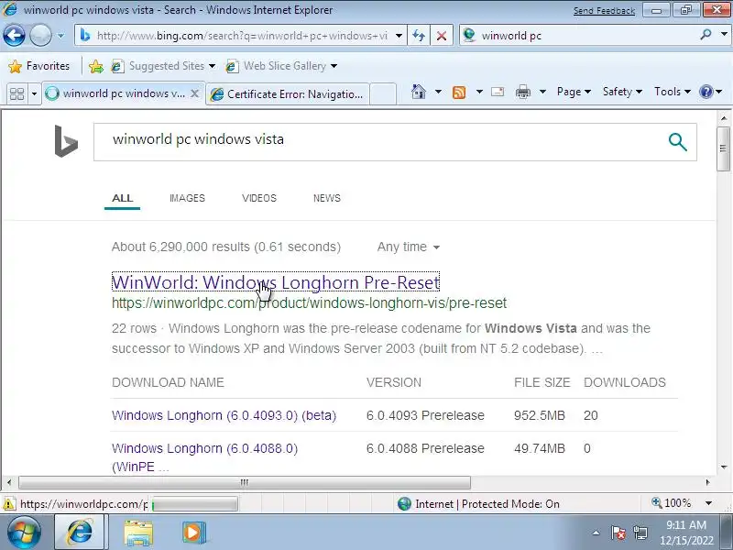The image size is (733, 550).
Task: Open 'WinWorld: Windows Longhorn Pre-Reset' result
Action: (x=276, y=282)
